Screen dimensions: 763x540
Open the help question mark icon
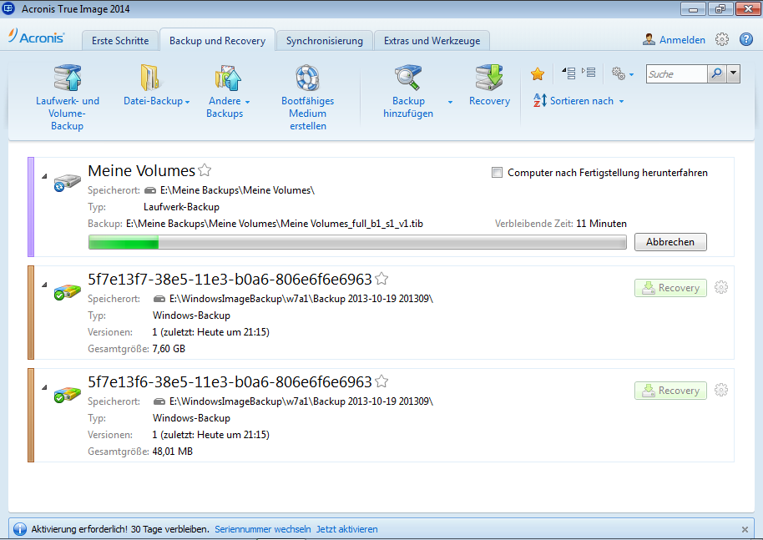pos(745,40)
